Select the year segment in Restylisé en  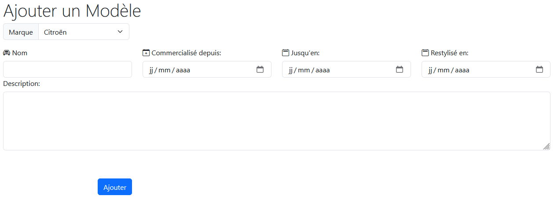coord(462,70)
